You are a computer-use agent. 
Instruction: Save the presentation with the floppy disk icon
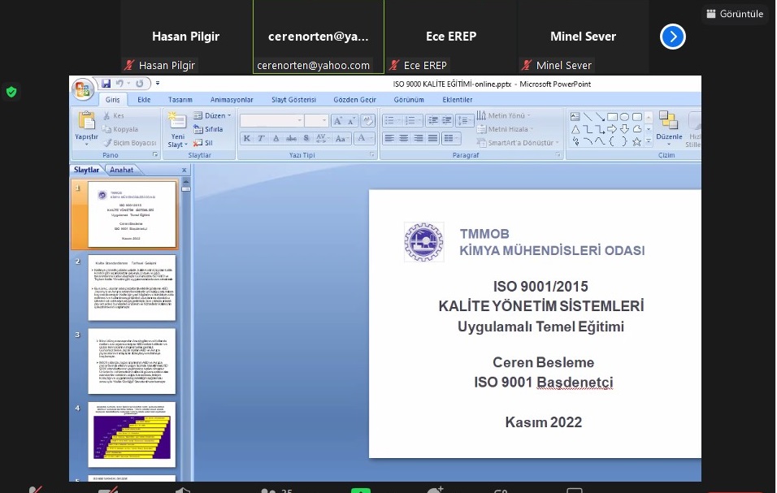tap(106, 84)
